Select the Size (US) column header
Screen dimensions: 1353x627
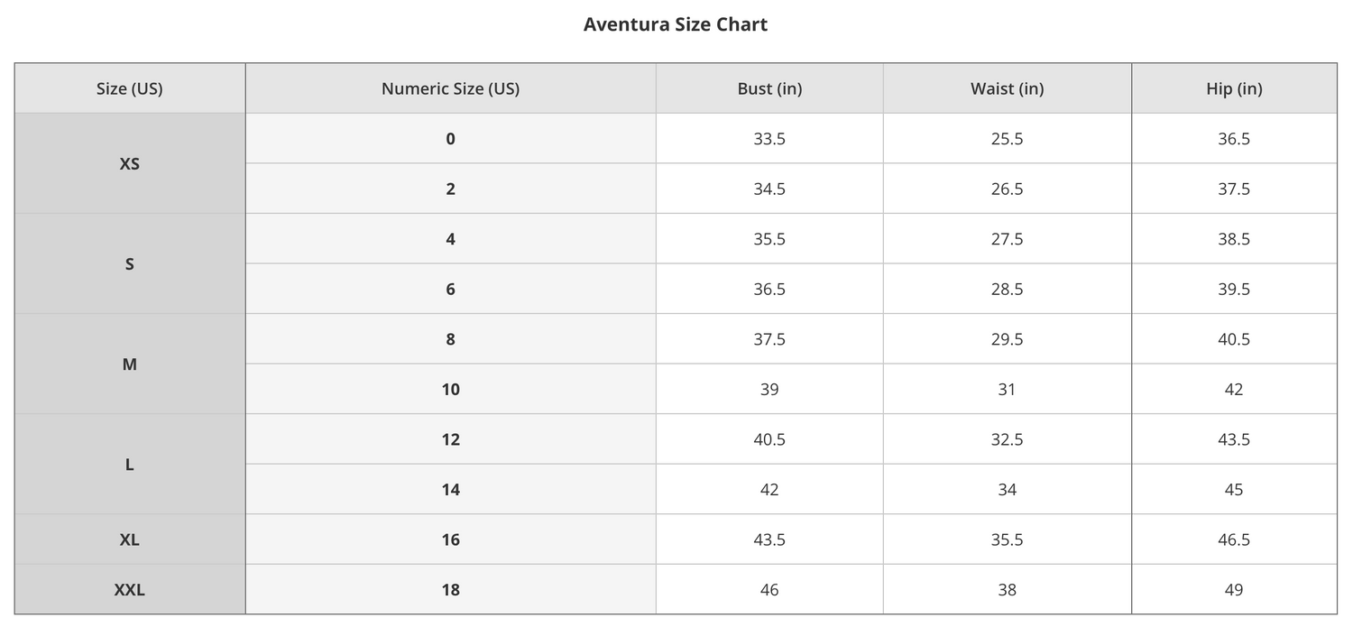[130, 88]
